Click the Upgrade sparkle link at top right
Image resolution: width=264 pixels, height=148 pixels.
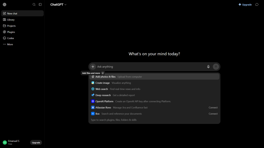(245, 5)
